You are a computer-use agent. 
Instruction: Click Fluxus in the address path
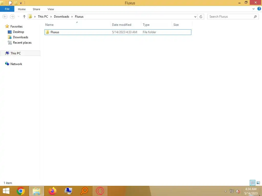point(79,17)
